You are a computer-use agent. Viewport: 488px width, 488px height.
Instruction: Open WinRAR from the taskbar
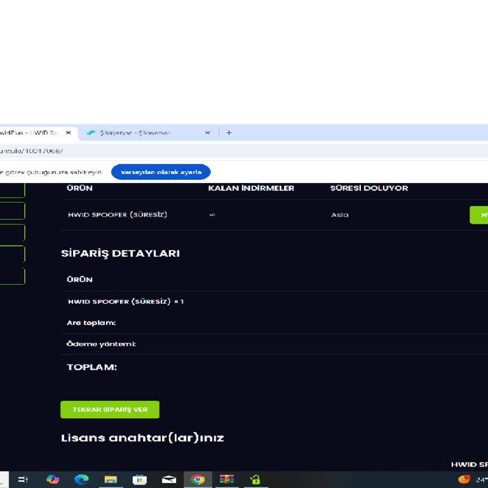(x=227, y=480)
